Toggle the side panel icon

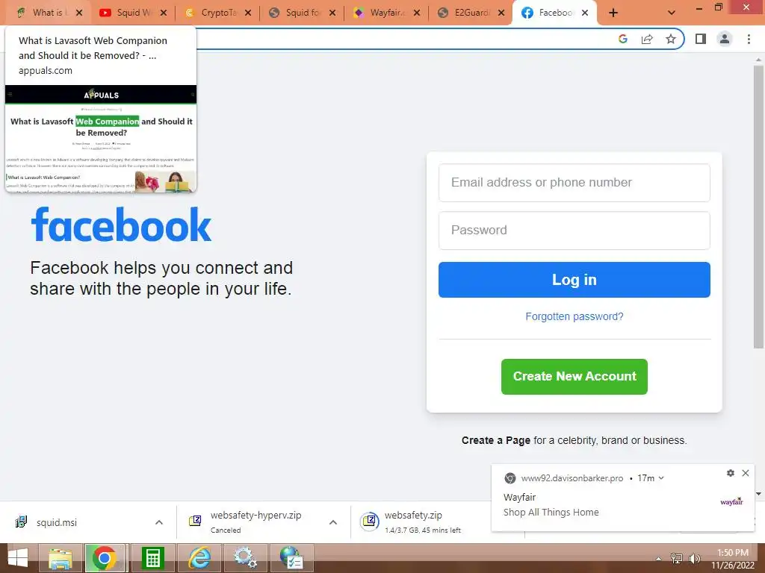[701, 39]
